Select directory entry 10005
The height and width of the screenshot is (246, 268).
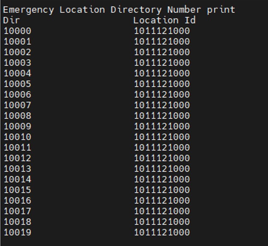[x=18, y=84]
